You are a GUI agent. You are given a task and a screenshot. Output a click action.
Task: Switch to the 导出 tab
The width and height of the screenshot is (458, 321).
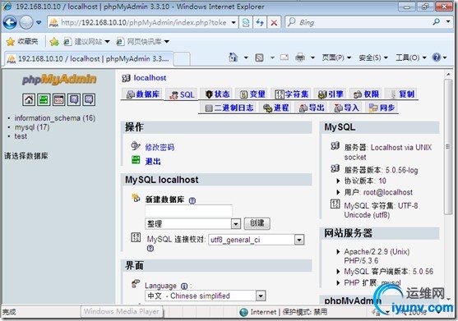point(312,108)
